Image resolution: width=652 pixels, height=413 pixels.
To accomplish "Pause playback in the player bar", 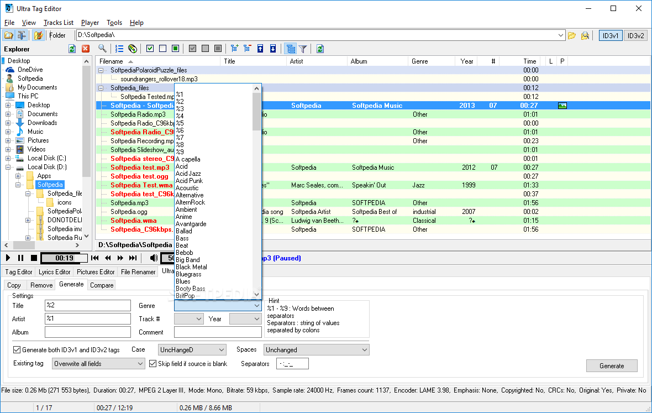I will coord(21,258).
